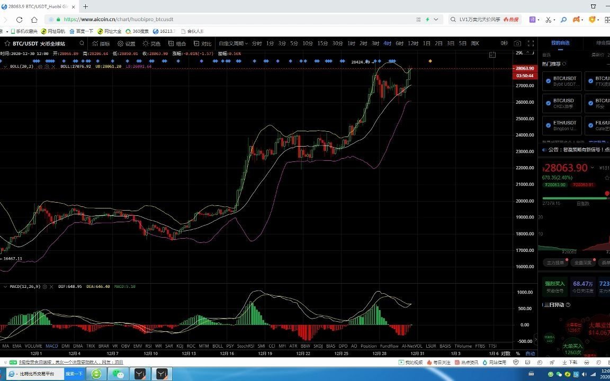Open chart 设置 settings
610x381 pixels.
[127, 43]
